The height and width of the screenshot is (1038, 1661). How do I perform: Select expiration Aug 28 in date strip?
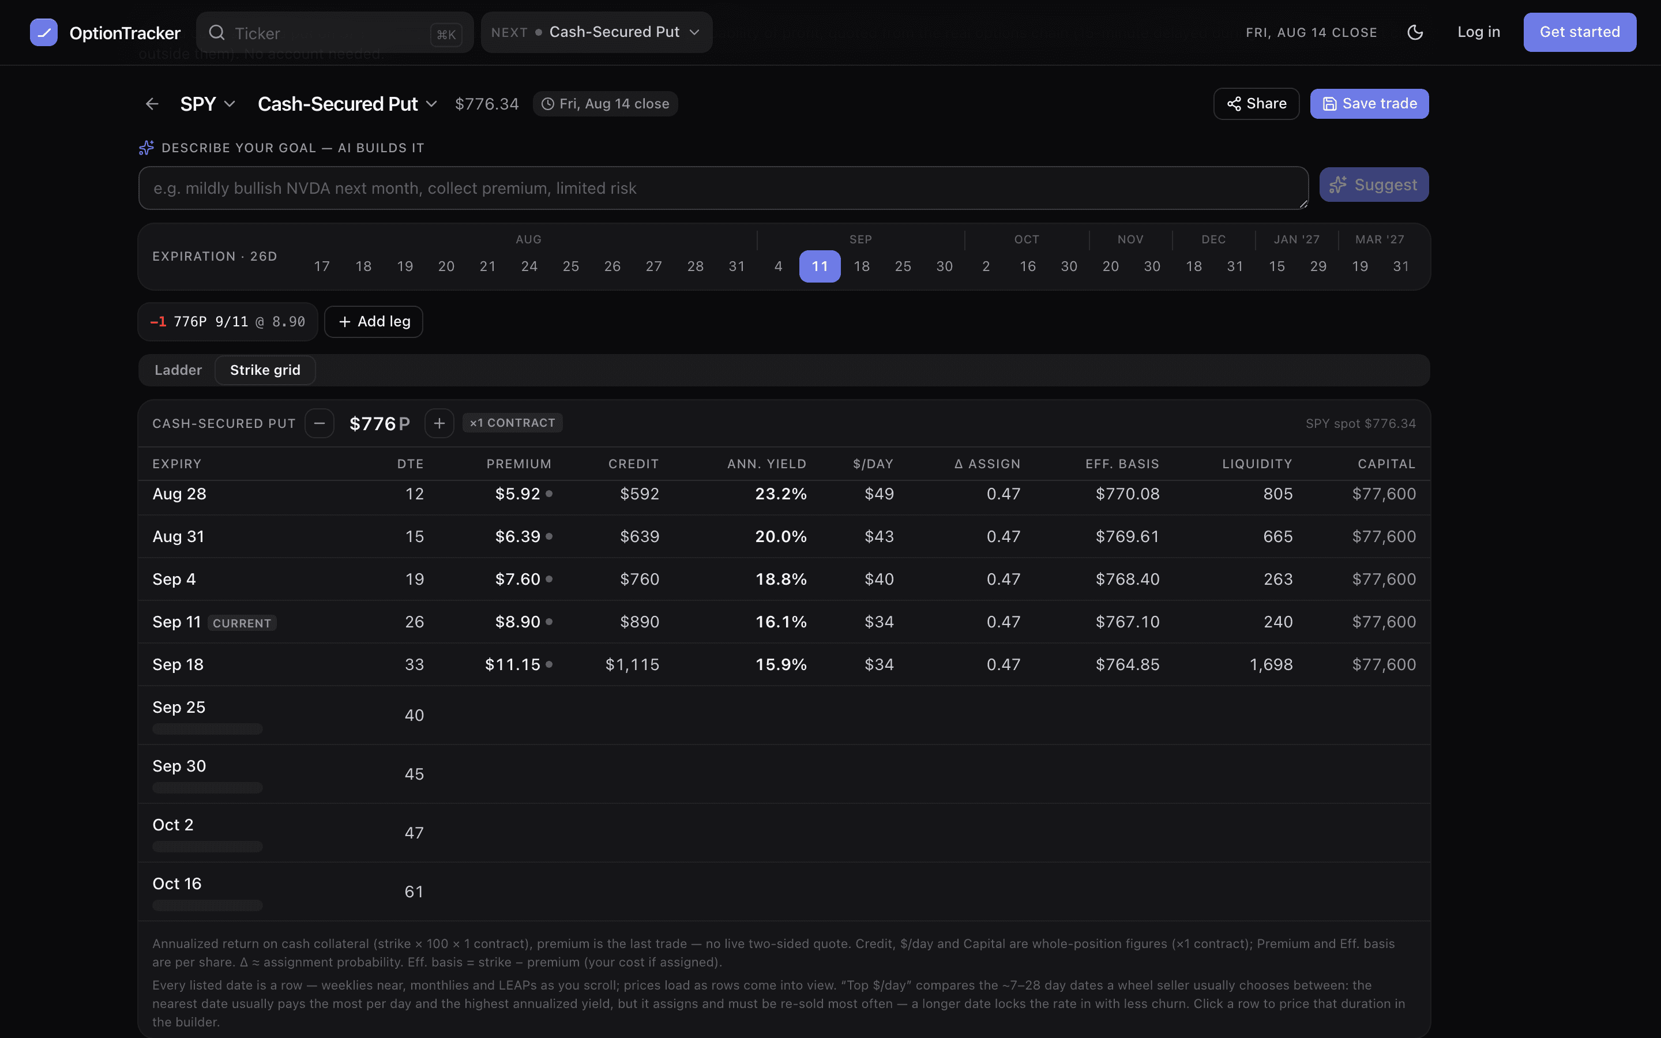point(696,266)
